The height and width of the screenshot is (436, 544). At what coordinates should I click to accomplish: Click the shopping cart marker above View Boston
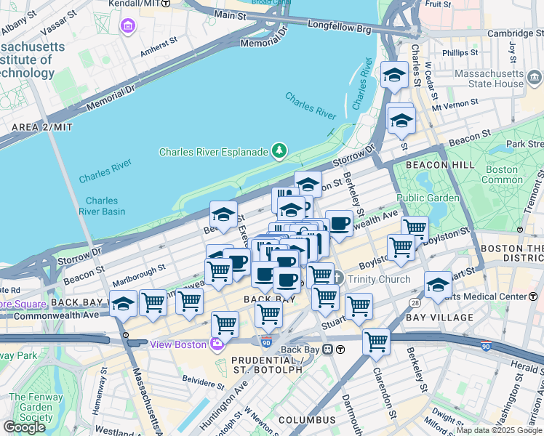coord(225,327)
